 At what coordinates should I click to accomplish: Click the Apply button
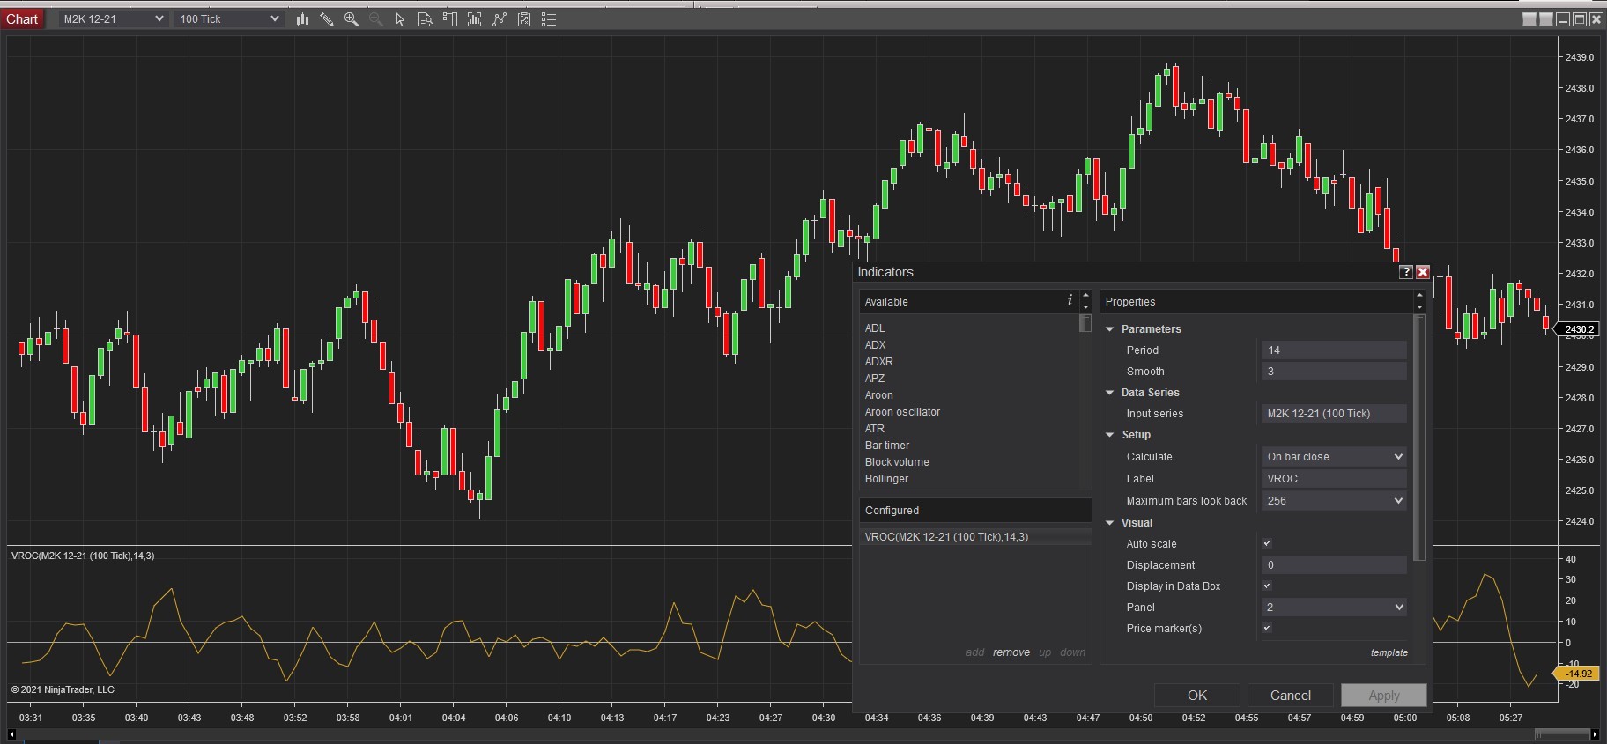coord(1383,696)
